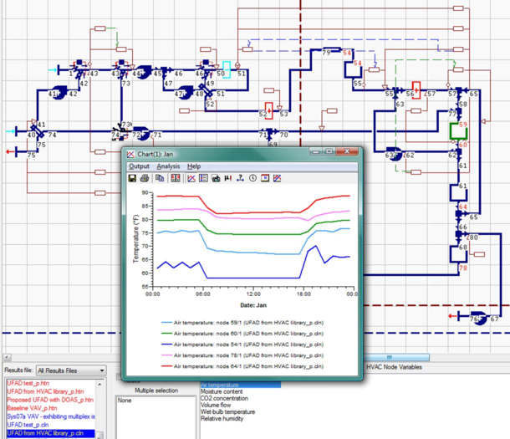Click the Save icon in chart toolbar
This screenshot has height=439, width=510.
click(132, 178)
